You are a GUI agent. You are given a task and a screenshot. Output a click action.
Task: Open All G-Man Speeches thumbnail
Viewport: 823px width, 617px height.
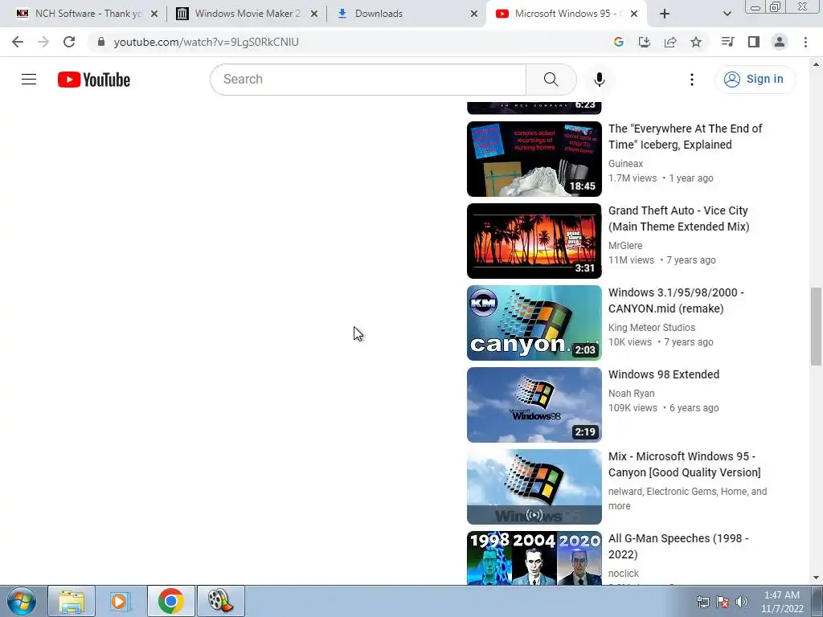click(x=534, y=558)
